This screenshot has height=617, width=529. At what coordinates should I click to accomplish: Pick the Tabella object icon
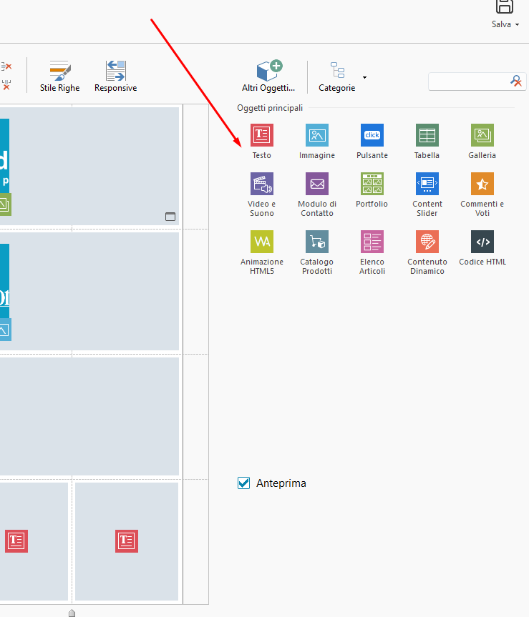click(x=427, y=135)
